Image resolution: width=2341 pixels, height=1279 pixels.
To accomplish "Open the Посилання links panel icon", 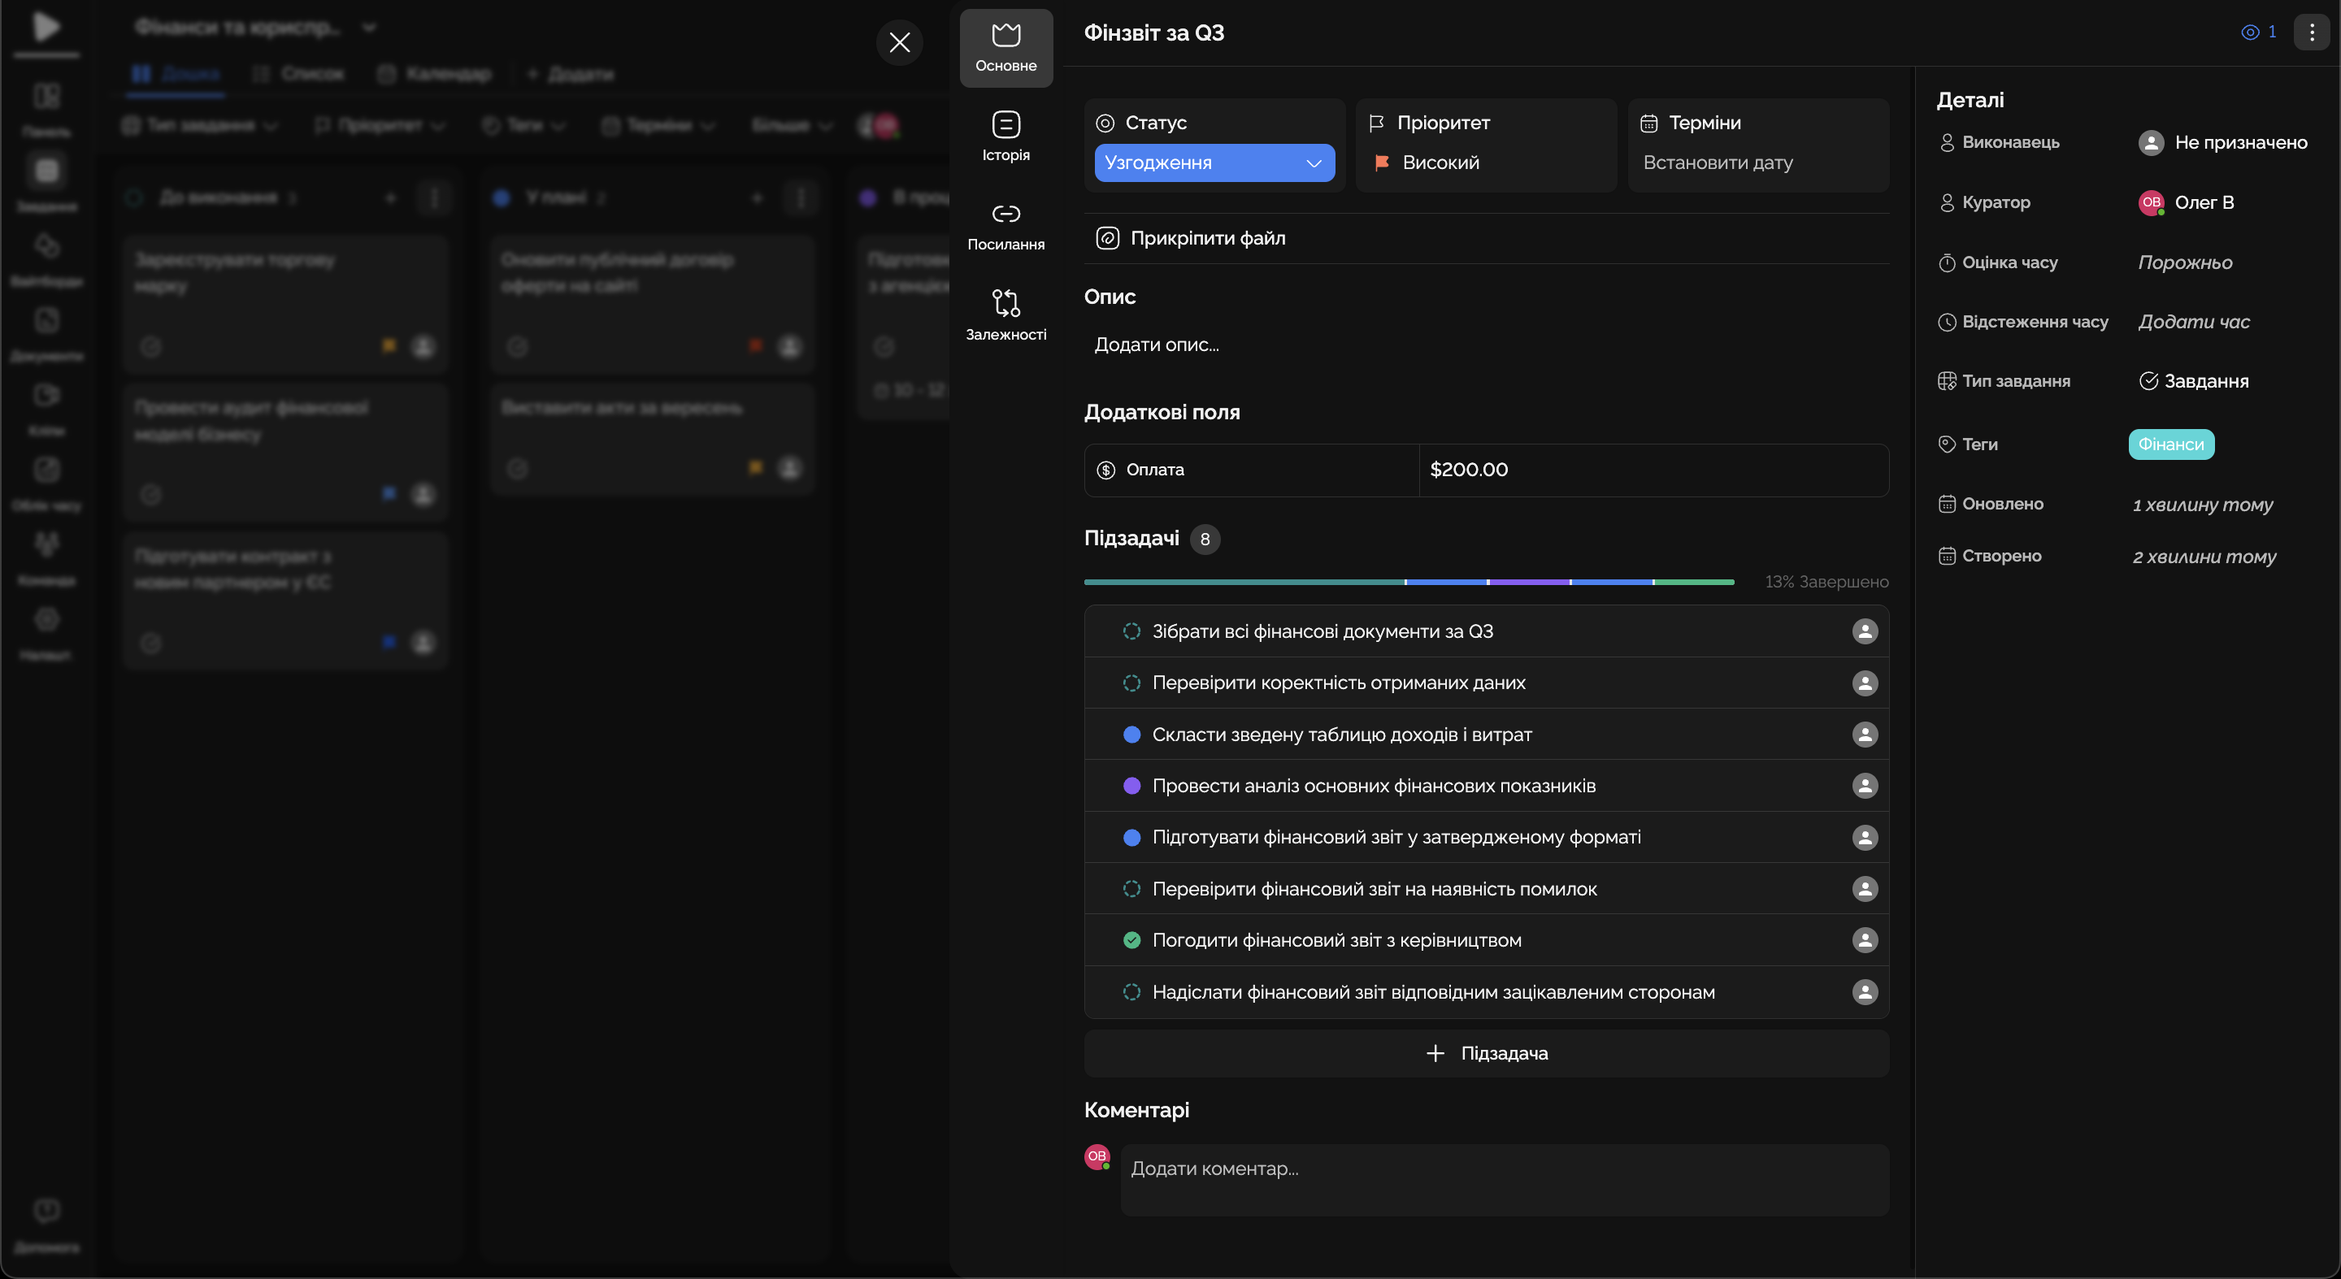I will pos(1005,214).
